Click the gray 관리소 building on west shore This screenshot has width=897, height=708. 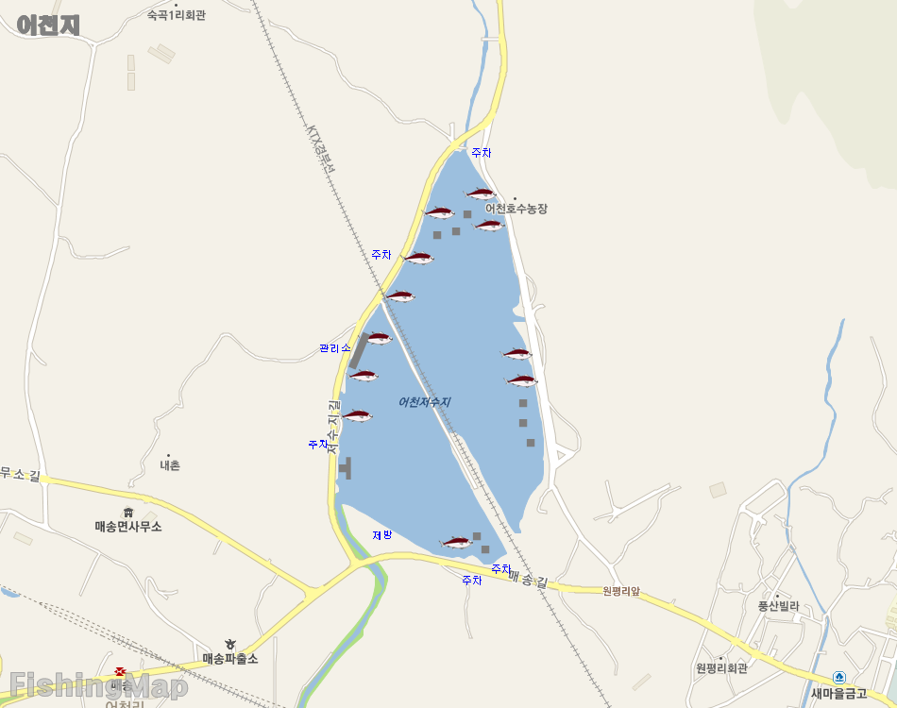pyautogui.click(x=359, y=350)
